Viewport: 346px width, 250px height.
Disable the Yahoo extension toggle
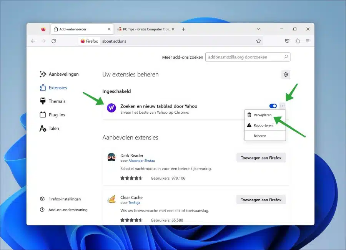pos(273,106)
